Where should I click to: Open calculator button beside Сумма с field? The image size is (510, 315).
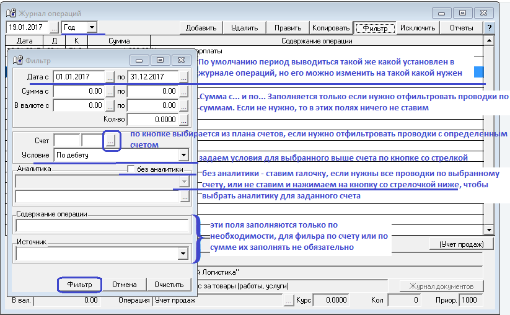tap(110, 91)
